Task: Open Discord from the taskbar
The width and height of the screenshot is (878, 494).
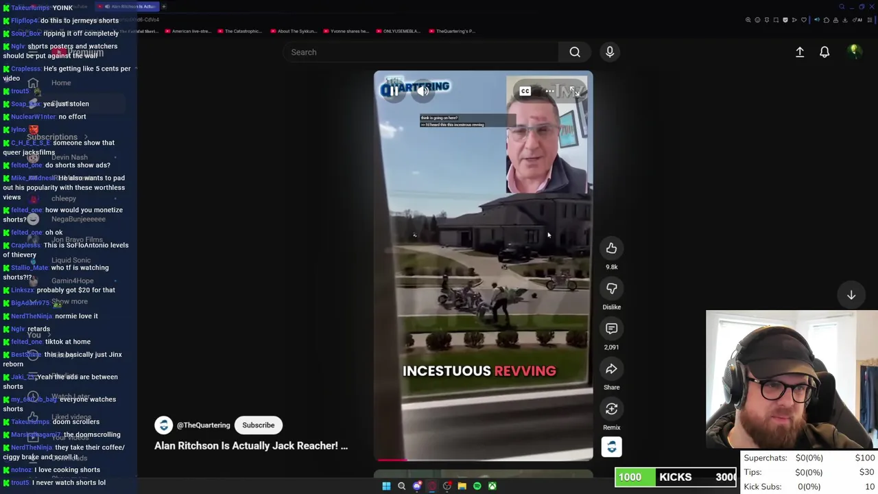Action: click(x=416, y=486)
